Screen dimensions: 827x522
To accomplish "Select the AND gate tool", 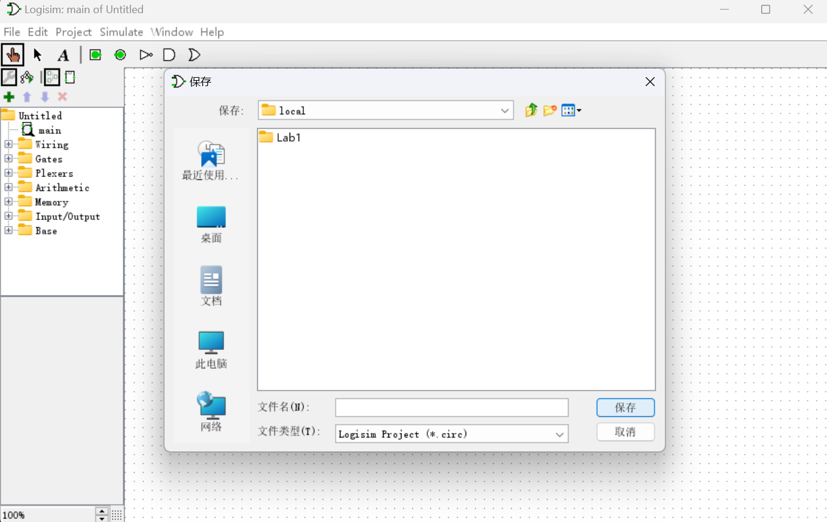I will tap(169, 55).
